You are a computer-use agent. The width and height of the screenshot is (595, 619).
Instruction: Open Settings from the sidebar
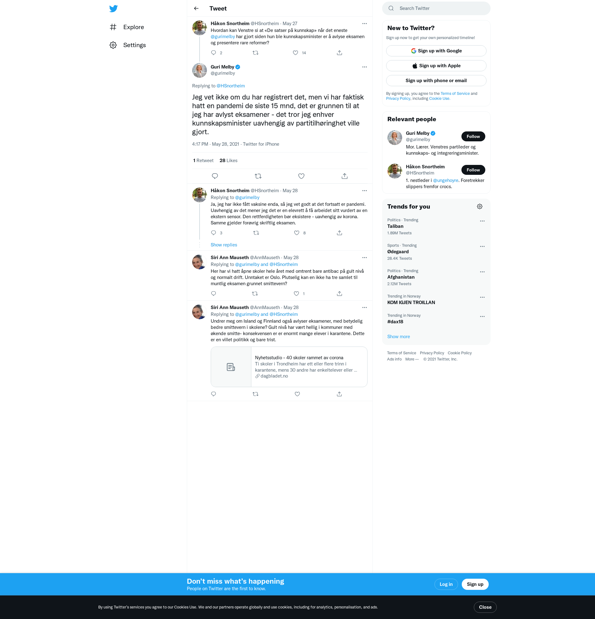[x=128, y=45]
